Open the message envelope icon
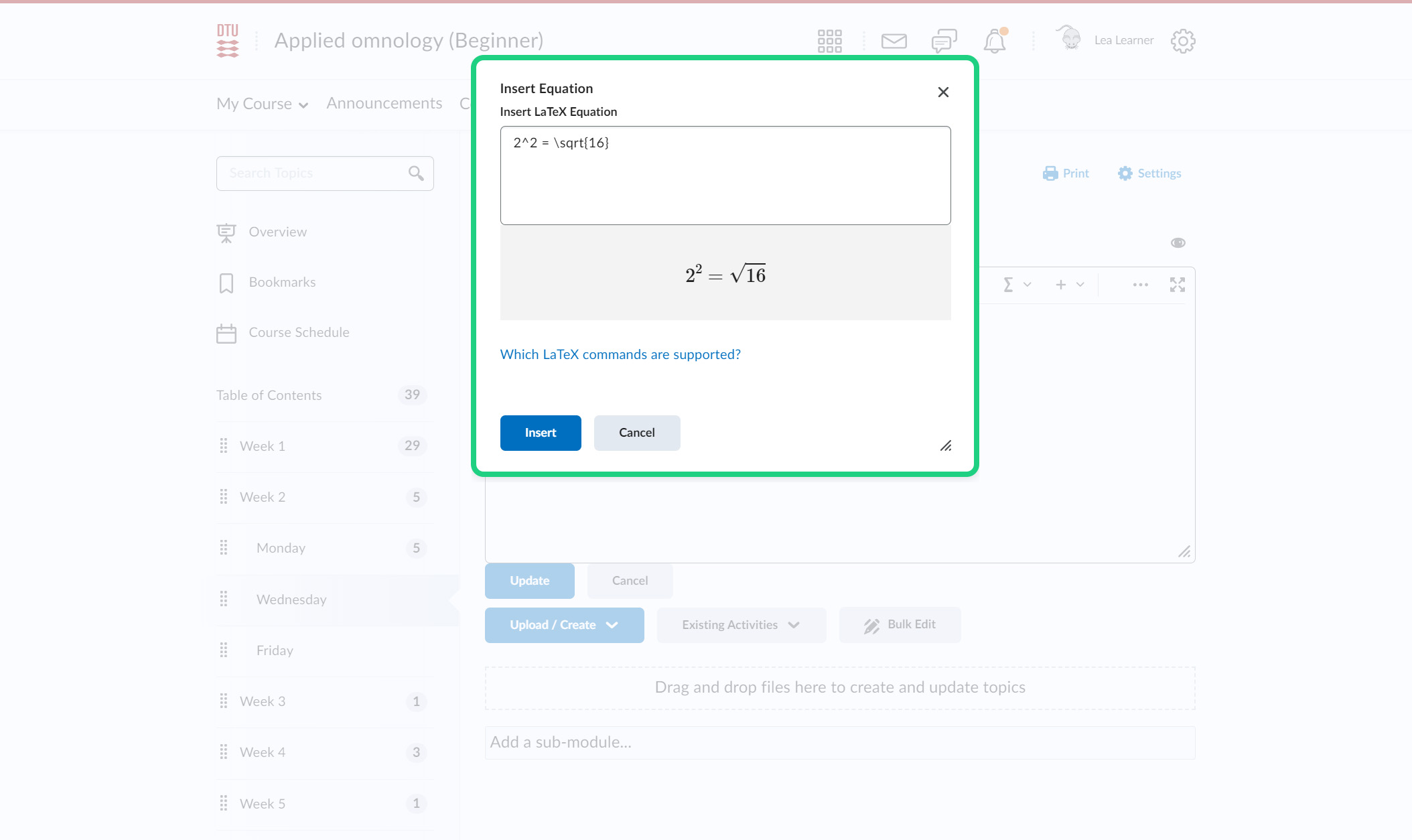The height and width of the screenshot is (840, 1412). click(x=894, y=41)
